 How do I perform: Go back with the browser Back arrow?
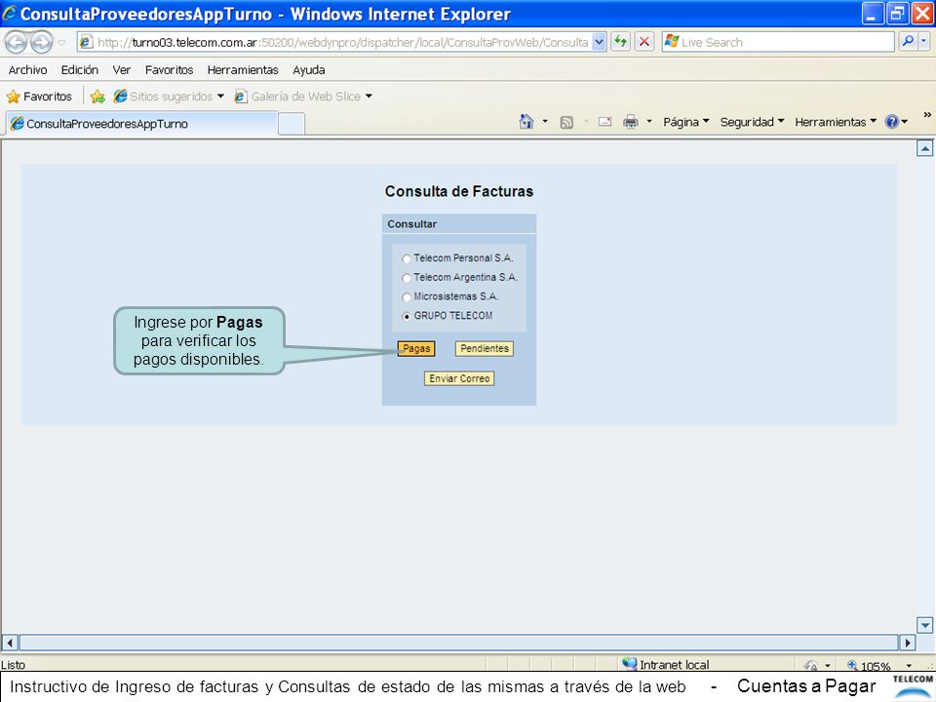click(x=17, y=42)
